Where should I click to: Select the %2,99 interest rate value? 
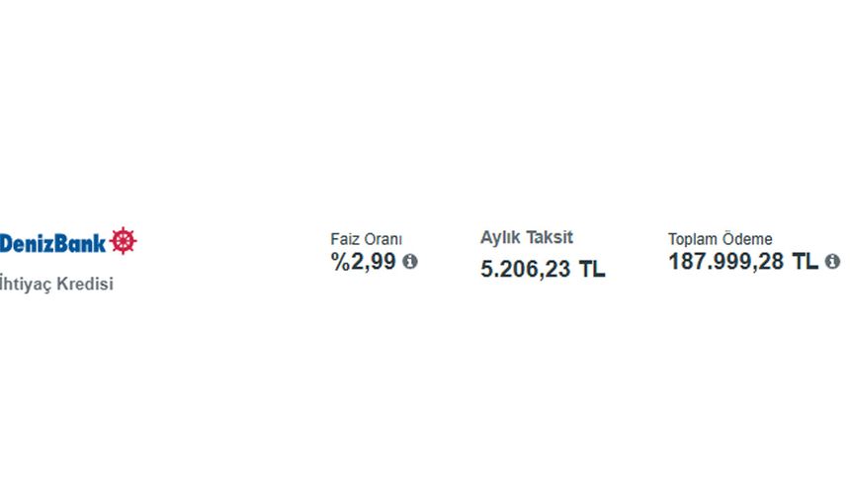363,262
